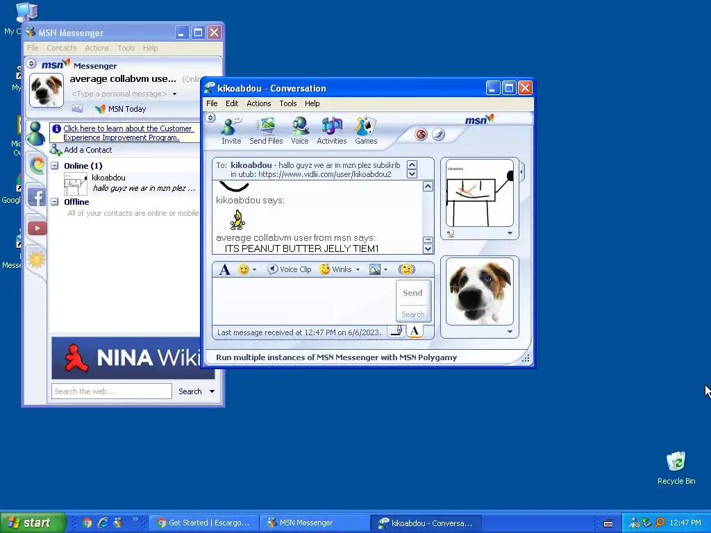Viewport: 711px width, 533px height.
Task: Open the background image dropdown
Action: [x=385, y=270]
